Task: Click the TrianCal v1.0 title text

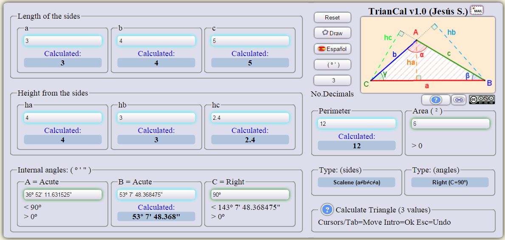Action: click(x=418, y=11)
